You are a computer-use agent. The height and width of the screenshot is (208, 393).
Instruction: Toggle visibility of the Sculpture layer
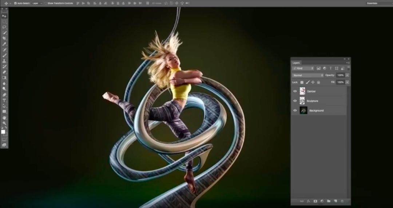click(x=295, y=101)
